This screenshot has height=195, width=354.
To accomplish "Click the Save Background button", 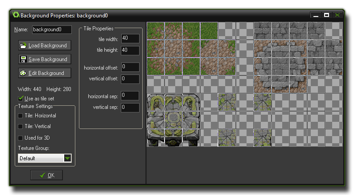I will pos(44,59).
